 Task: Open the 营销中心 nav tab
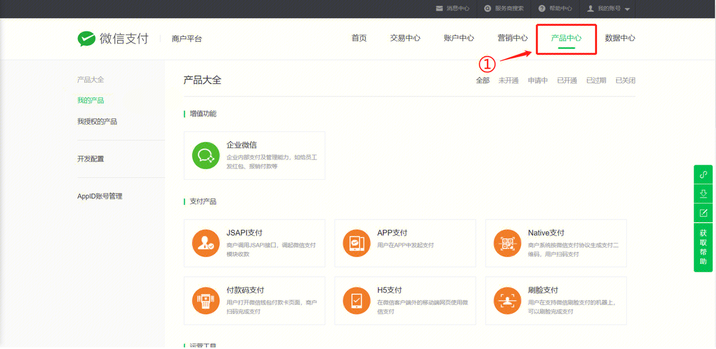pos(513,38)
